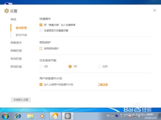Open the 系统防御 settings section
The height and width of the screenshot is (120, 161).
click(16, 59)
